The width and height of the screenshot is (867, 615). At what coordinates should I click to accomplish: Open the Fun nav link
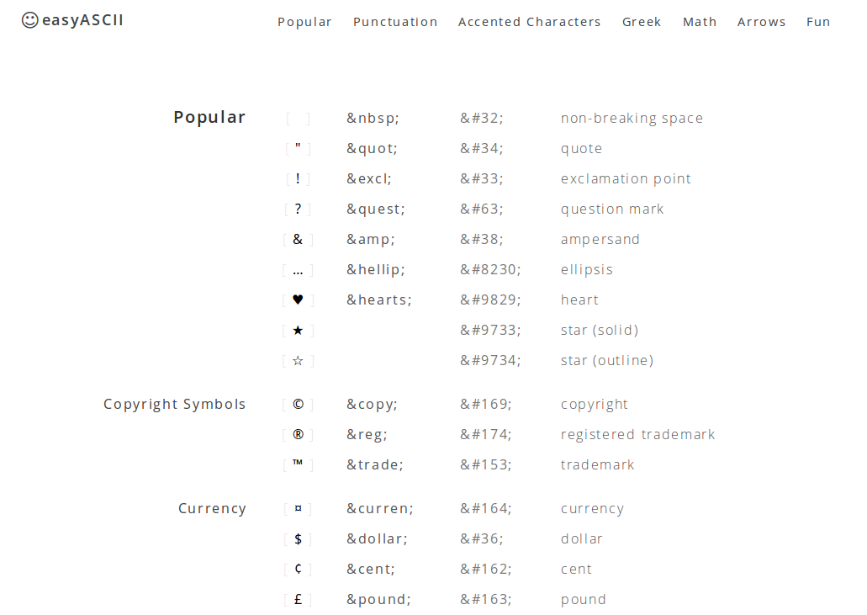(x=818, y=22)
